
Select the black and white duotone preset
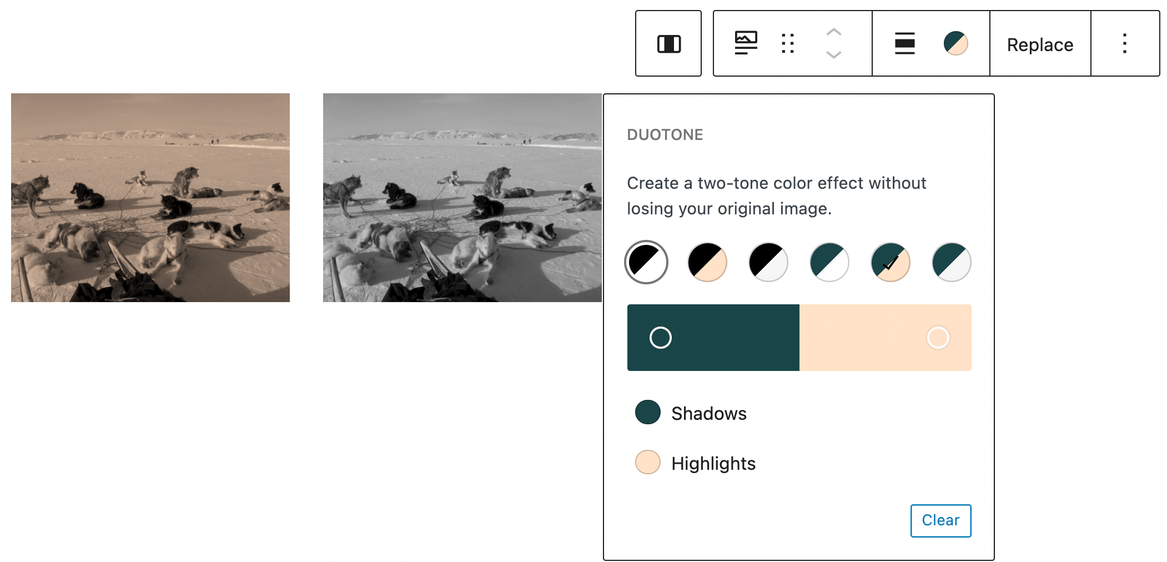[646, 262]
